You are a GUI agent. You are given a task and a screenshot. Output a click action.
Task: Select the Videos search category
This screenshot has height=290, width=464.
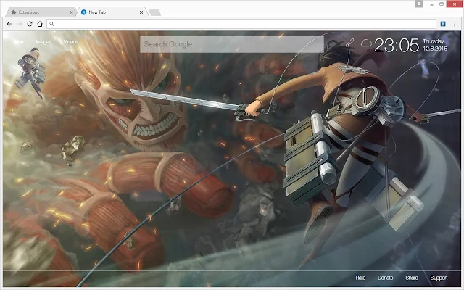click(x=71, y=42)
